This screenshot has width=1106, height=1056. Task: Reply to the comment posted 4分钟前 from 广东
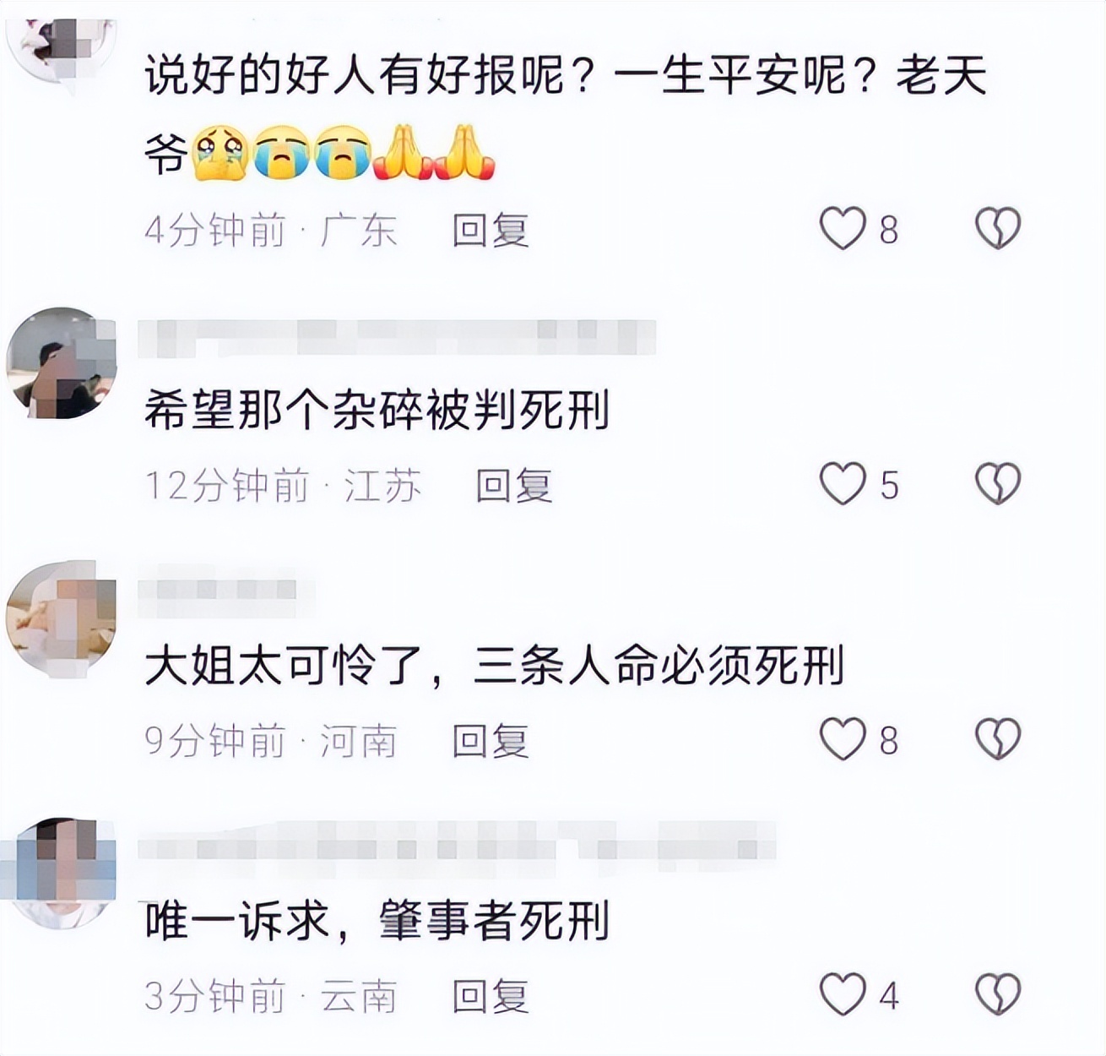tap(491, 230)
